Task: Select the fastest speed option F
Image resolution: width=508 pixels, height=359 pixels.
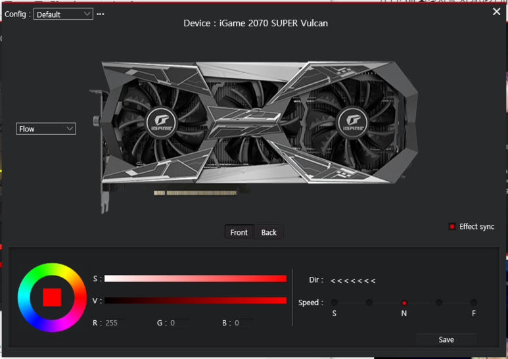Action: pos(474,303)
